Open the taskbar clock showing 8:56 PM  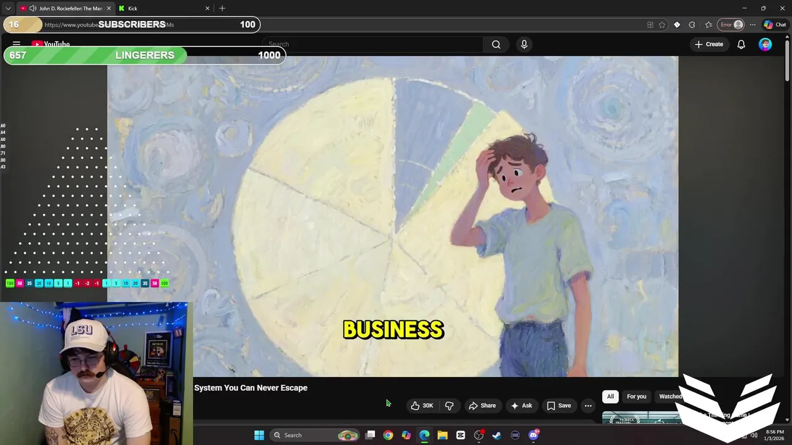pos(775,435)
